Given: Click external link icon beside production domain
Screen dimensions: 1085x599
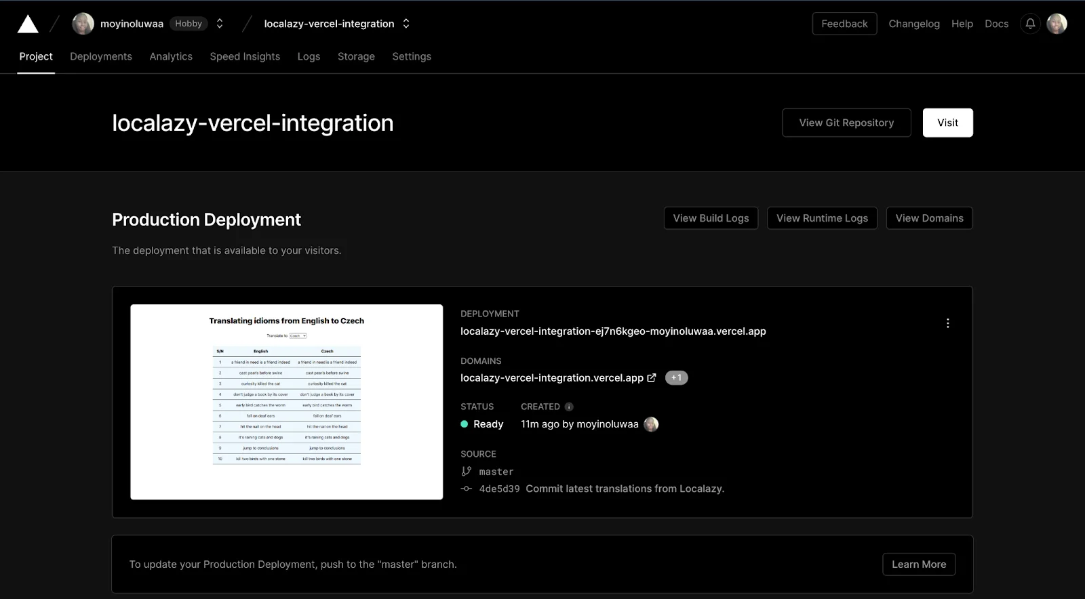Looking at the screenshot, I should click(652, 378).
